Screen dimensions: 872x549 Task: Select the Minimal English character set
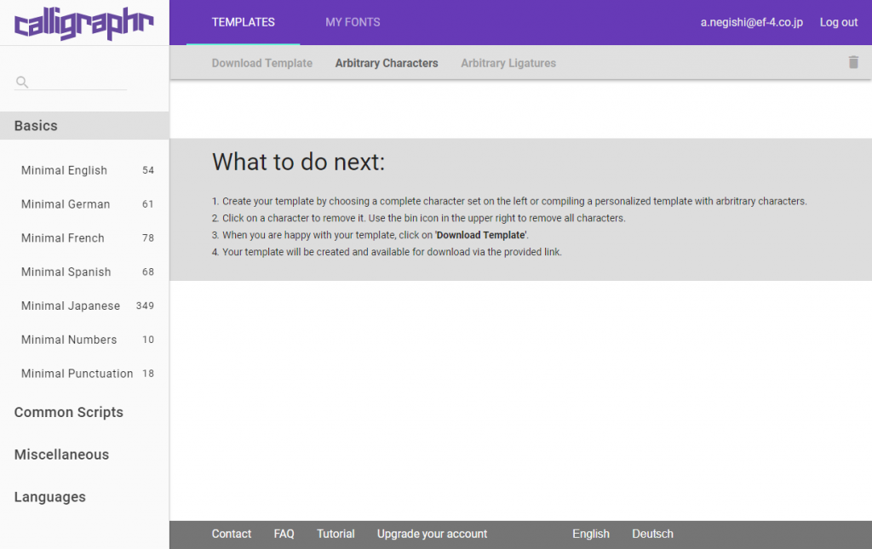[64, 170]
